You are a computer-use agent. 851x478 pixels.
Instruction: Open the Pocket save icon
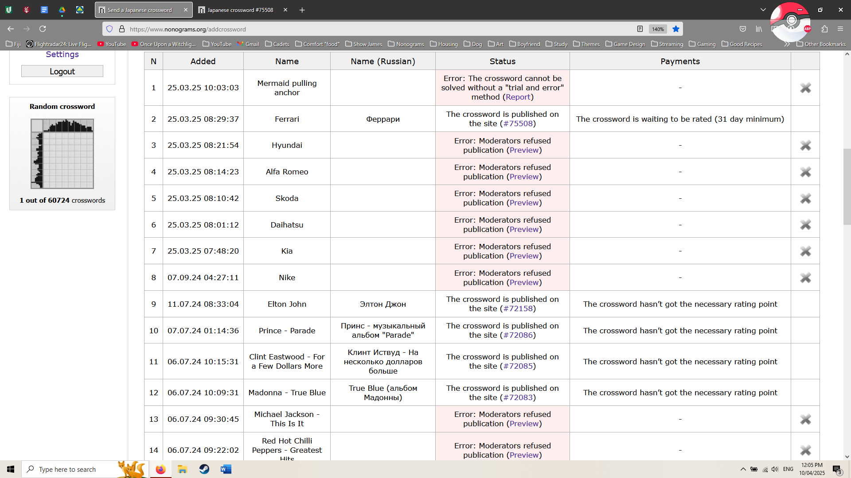[x=743, y=29]
